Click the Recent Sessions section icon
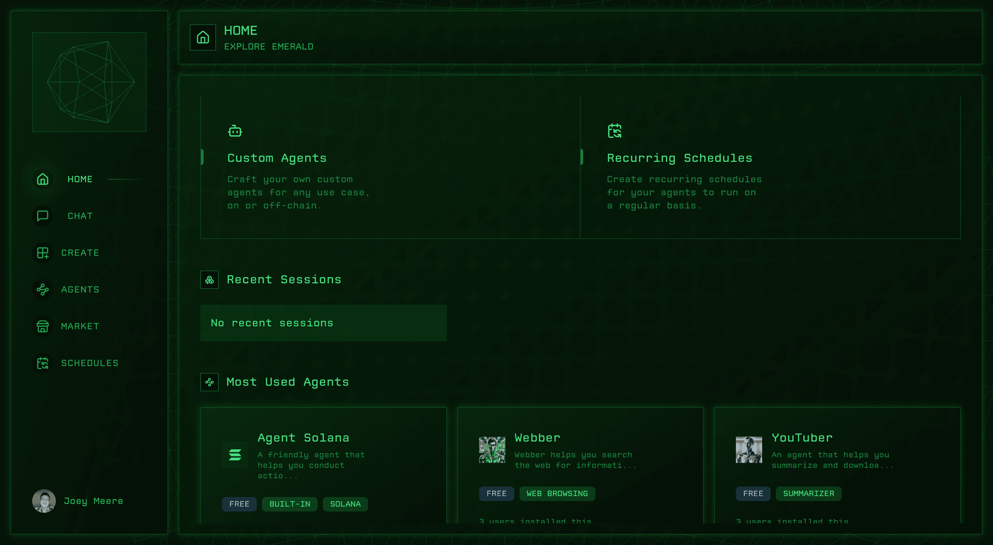Image resolution: width=993 pixels, height=545 pixels. tap(209, 280)
